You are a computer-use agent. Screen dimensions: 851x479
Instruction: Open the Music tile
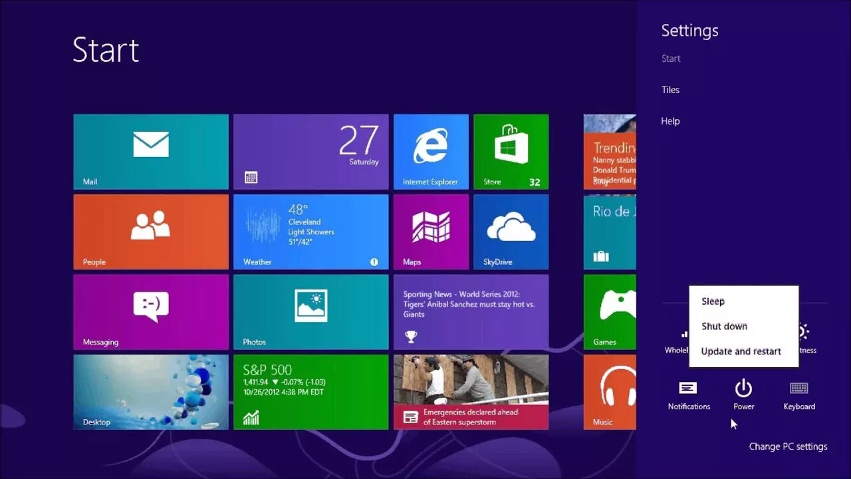point(610,392)
